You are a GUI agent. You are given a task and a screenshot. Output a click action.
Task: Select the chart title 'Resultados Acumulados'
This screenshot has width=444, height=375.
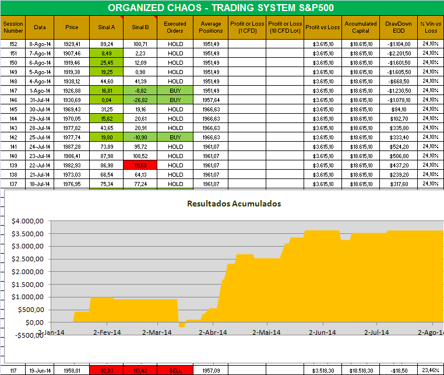(234, 204)
